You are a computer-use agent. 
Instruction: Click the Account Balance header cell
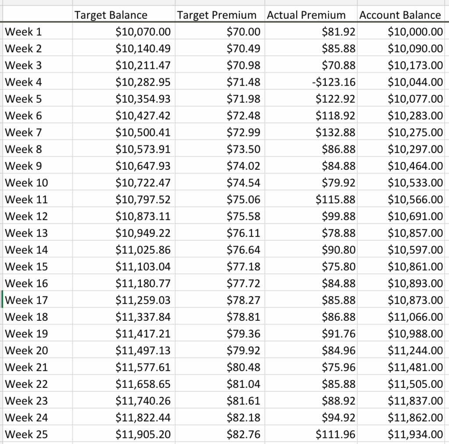400,15
